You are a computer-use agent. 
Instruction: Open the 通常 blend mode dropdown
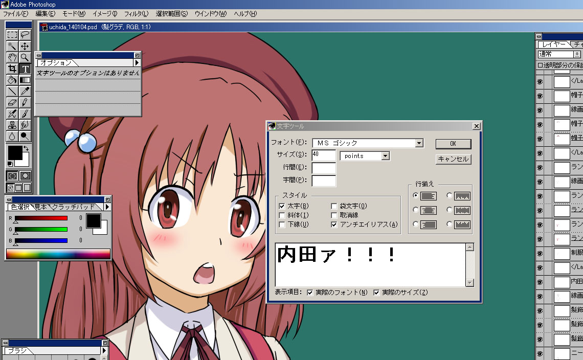577,54
